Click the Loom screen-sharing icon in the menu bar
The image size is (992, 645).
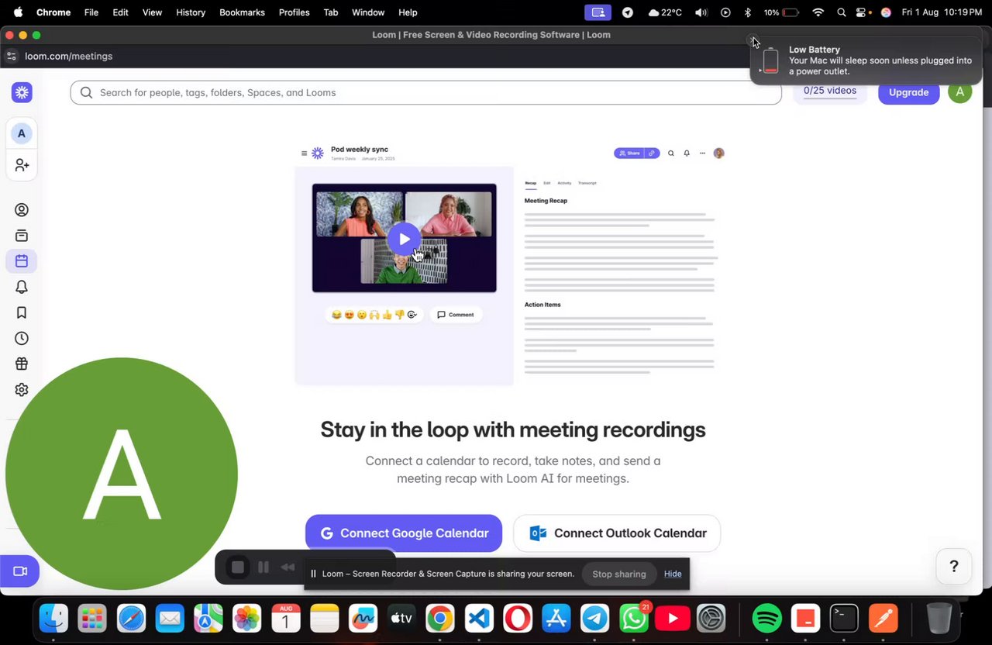click(598, 12)
